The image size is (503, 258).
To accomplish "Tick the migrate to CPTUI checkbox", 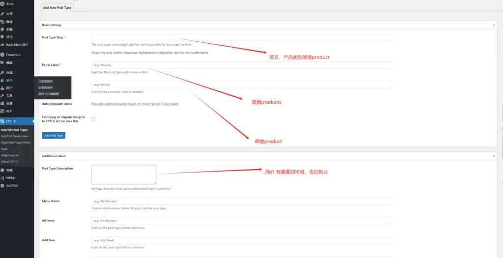I will coord(93,119).
